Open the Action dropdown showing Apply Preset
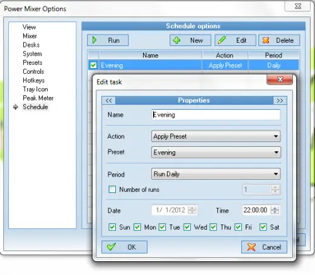The image size is (315, 275). (x=216, y=136)
